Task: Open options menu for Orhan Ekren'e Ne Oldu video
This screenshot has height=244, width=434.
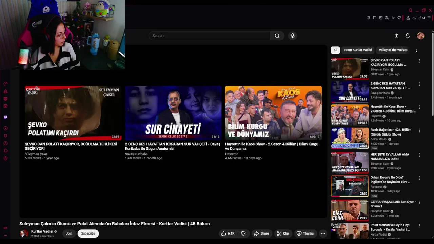Action: [420, 178]
